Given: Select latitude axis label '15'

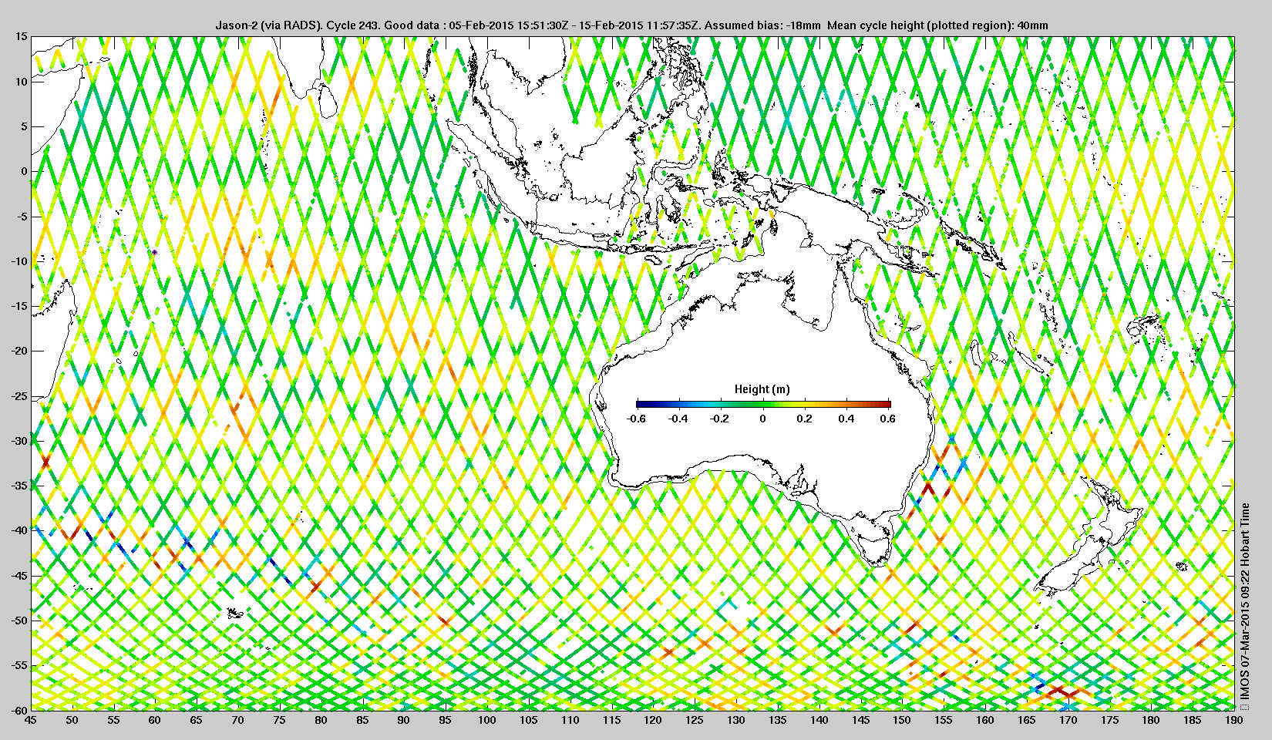Looking at the screenshot, I should [21, 36].
